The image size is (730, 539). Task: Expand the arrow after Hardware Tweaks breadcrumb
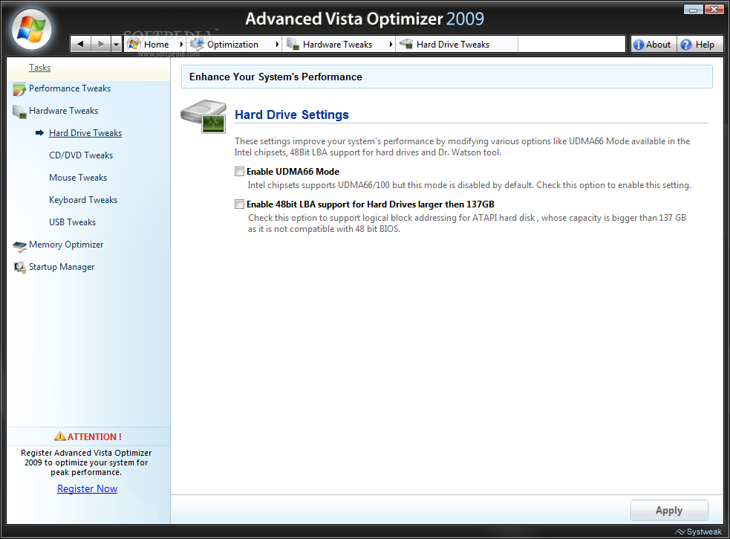pyautogui.click(x=391, y=45)
